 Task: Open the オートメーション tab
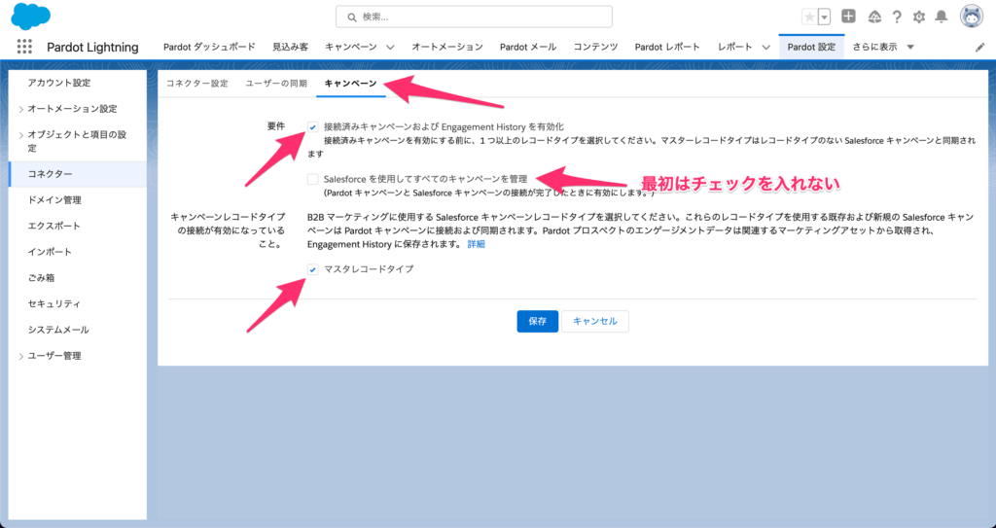point(447,47)
